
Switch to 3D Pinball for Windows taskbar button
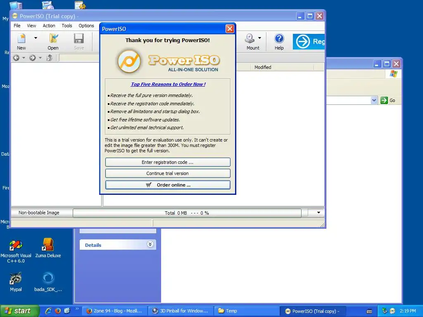click(x=181, y=311)
